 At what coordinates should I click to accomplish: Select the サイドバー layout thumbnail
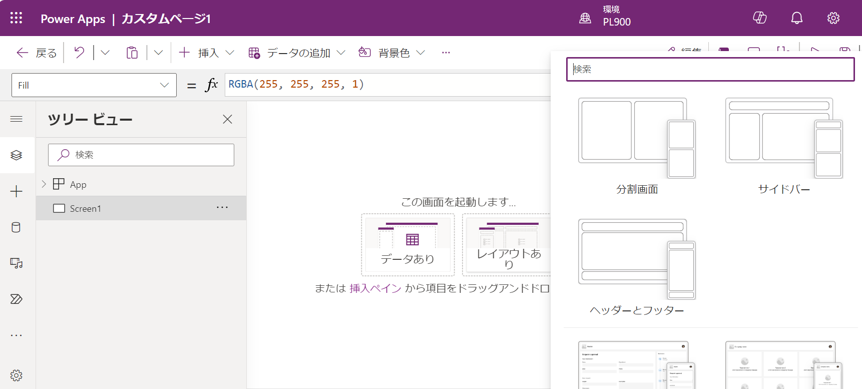[784, 138]
